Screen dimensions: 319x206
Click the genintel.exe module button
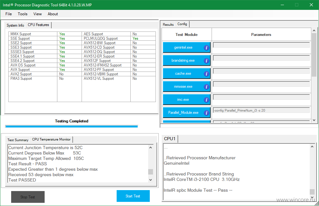pos(186,47)
